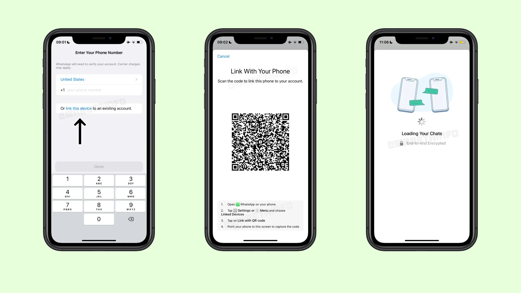Tap the loading spinner on third screen

[421, 122]
